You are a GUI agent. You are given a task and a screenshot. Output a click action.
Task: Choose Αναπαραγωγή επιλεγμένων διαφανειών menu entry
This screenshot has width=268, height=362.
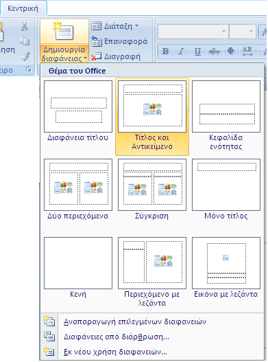coord(135,321)
